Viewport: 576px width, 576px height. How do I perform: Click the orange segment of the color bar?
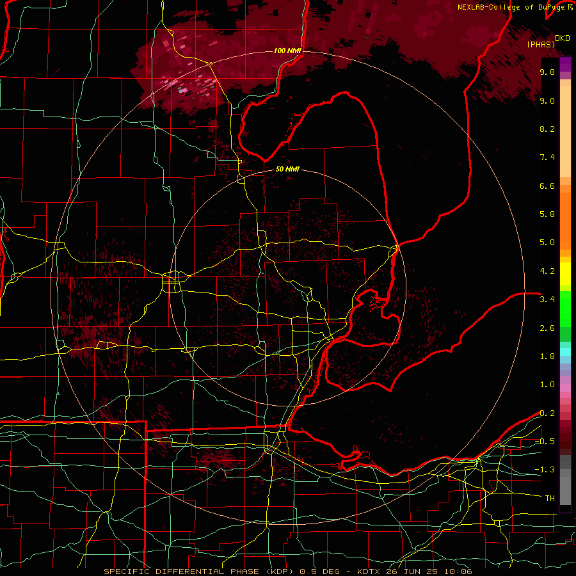pos(565,217)
